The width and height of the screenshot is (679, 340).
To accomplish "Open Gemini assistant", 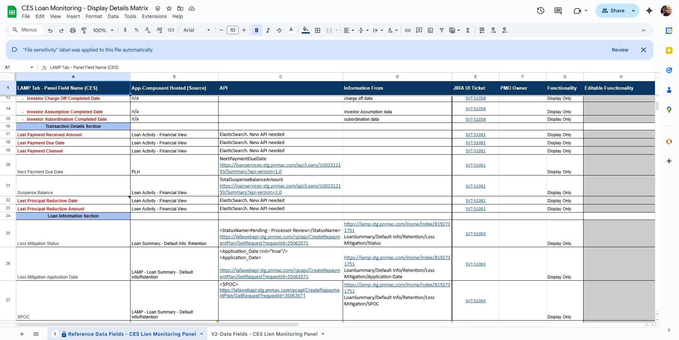I will (649, 11).
